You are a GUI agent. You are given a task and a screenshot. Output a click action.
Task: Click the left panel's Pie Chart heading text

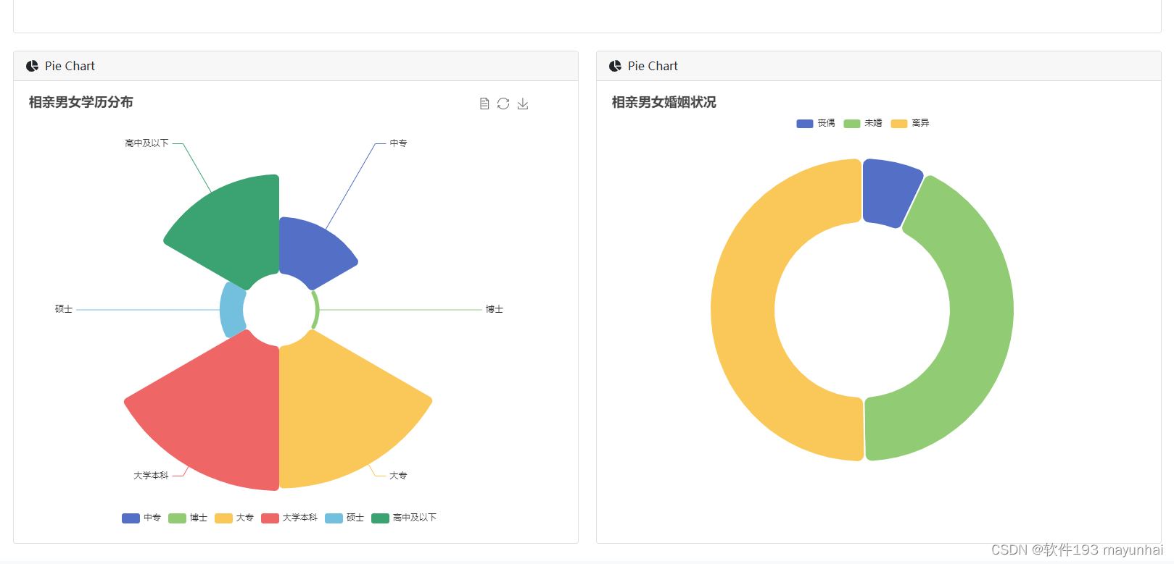click(70, 66)
